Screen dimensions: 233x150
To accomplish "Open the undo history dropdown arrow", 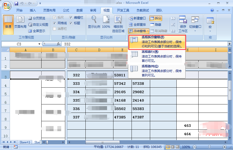I will [x=25, y=3].
